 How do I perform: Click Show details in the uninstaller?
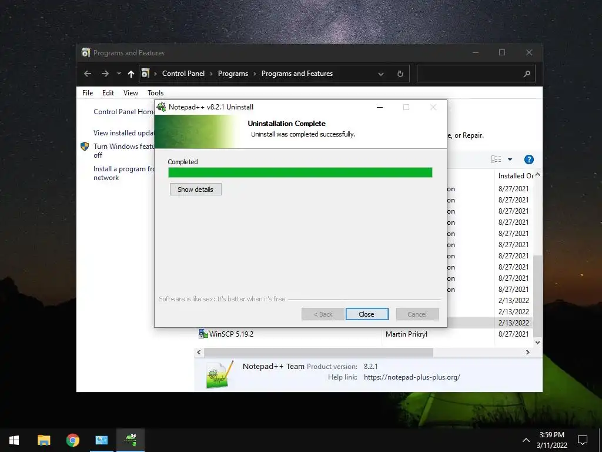(195, 189)
